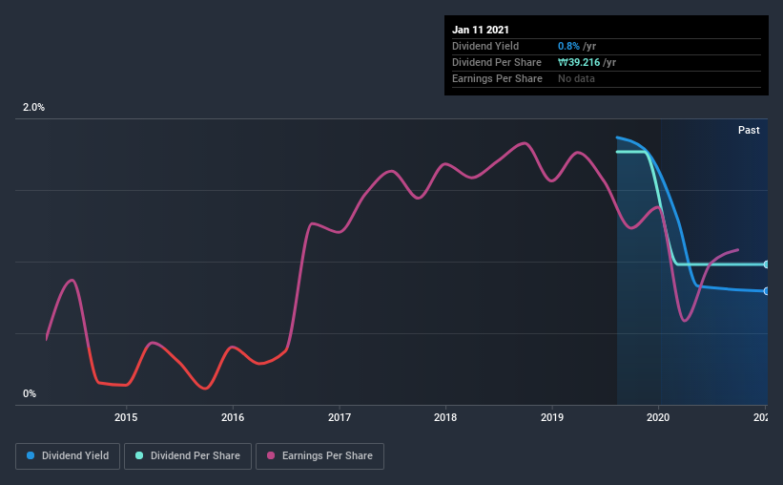Pick the 2020 x-axis year label

659,416
